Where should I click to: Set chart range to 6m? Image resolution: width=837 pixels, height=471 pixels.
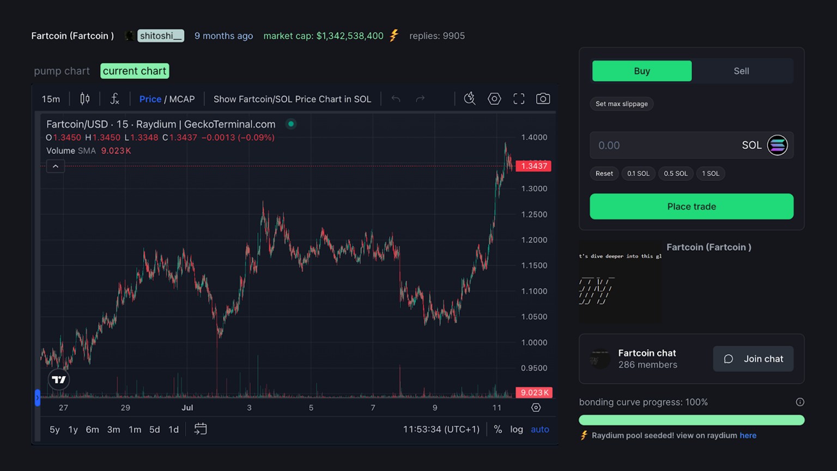[93, 430]
